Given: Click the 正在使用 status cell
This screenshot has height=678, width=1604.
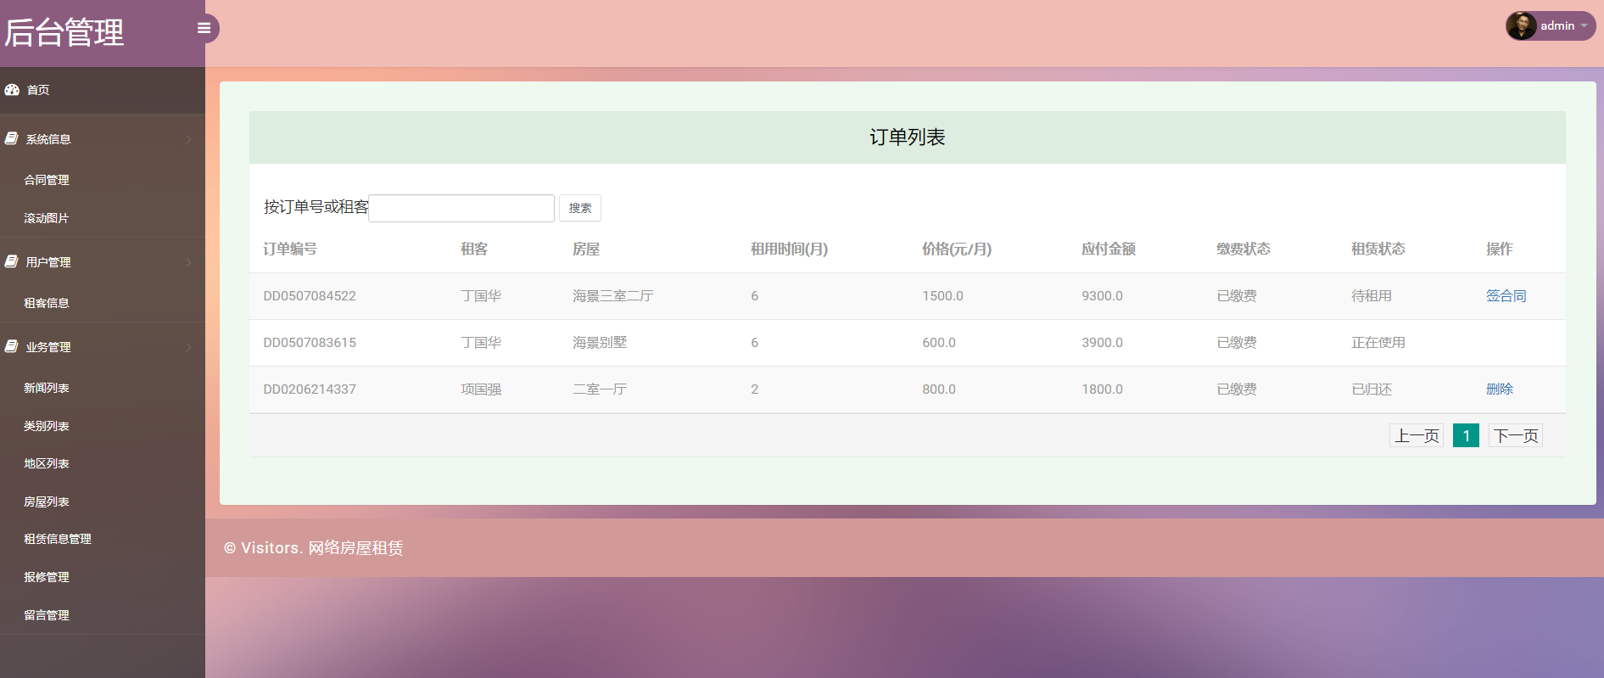Looking at the screenshot, I should pos(1378,343).
